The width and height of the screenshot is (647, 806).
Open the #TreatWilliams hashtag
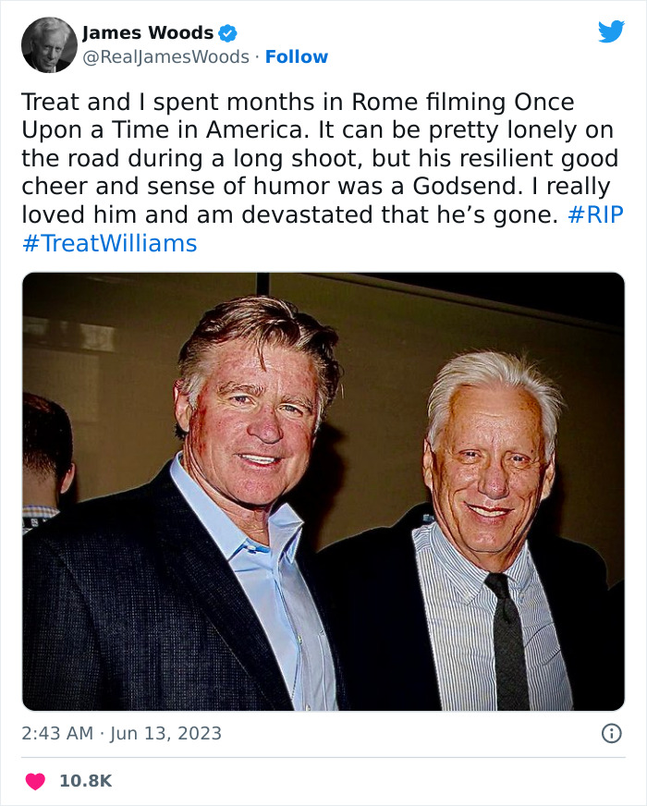point(112,243)
